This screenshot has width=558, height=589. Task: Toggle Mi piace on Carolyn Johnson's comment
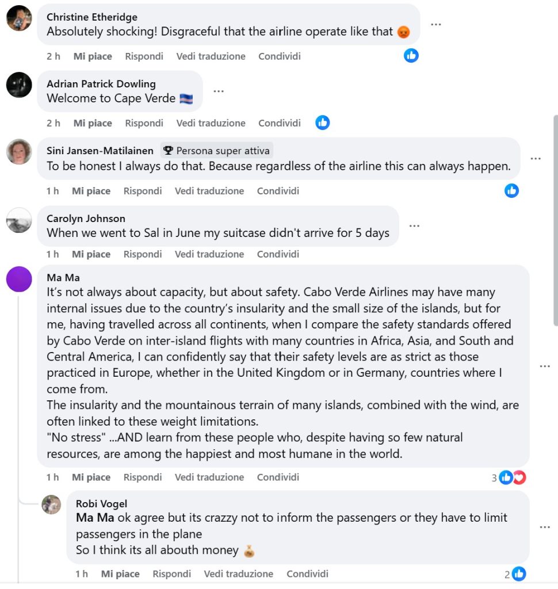(91, 254)
